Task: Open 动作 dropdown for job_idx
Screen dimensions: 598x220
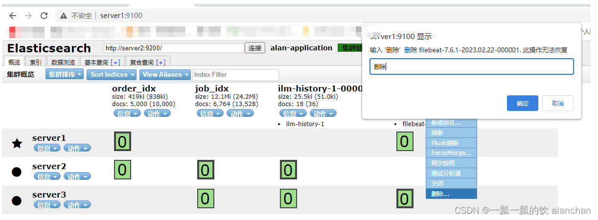Action: (240, 113)
